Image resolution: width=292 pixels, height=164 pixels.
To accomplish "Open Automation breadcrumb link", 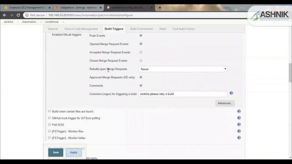I will pyautogui.click(x=29, y=22).
